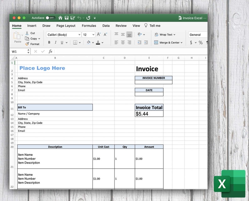The width and height of the screenshot is (249, 201).
Task: Toggle Bold formatting
Action: pyautogui.click(x=49, y=42)
